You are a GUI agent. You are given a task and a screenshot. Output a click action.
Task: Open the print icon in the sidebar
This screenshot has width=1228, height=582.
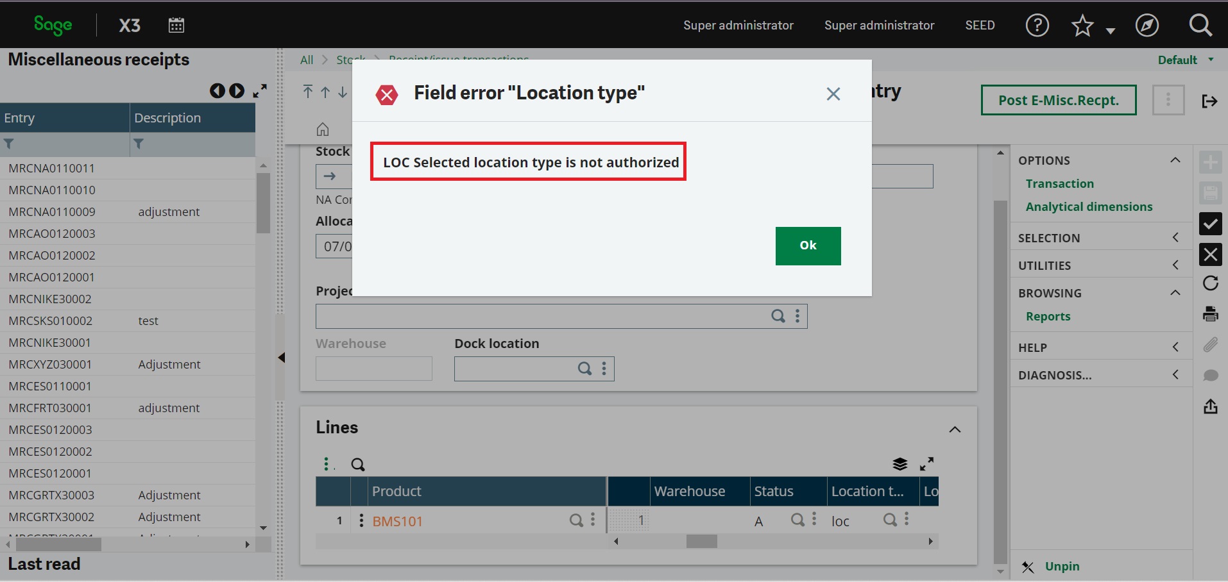(x=1211, y=313)
